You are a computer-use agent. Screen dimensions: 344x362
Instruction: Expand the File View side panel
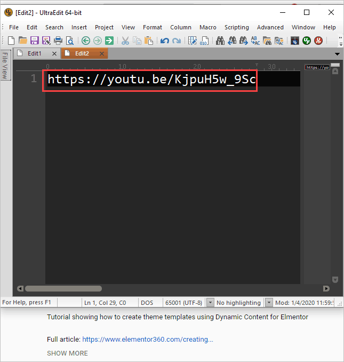(5, 65)
